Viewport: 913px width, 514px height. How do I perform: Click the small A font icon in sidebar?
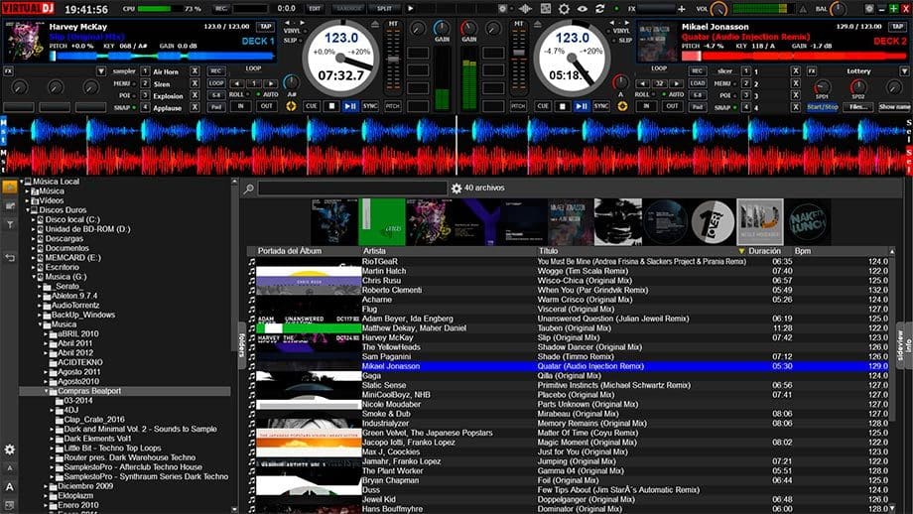click(10, 468)
